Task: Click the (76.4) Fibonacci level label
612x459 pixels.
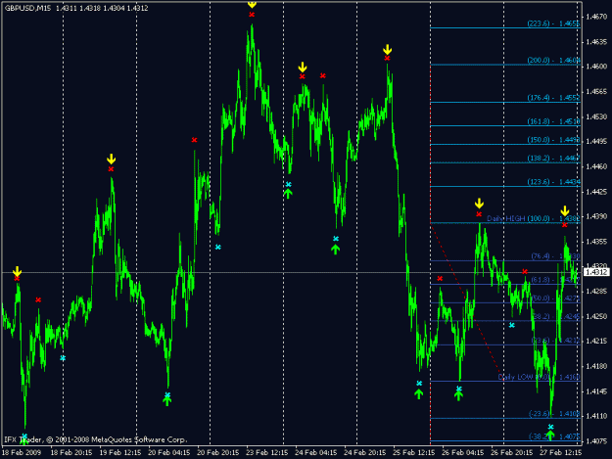Action: 555,256
